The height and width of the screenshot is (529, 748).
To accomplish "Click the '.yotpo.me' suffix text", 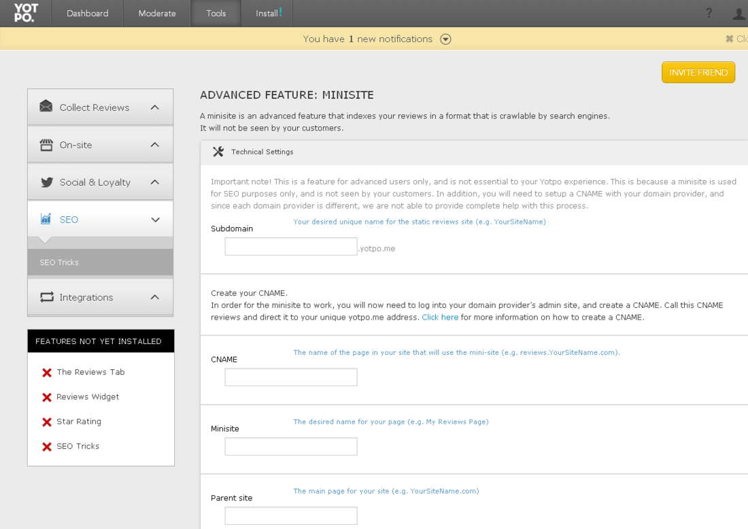I will pyautogui.click(x=377, y=248).
